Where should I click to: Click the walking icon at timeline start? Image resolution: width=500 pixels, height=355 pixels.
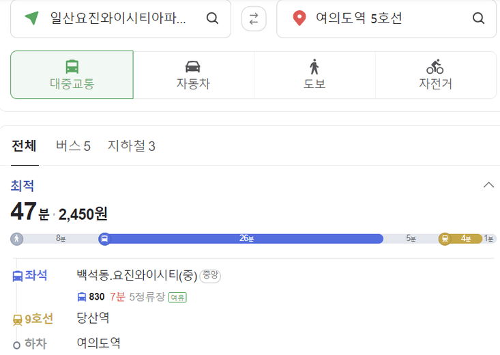[x=16, y=239]
